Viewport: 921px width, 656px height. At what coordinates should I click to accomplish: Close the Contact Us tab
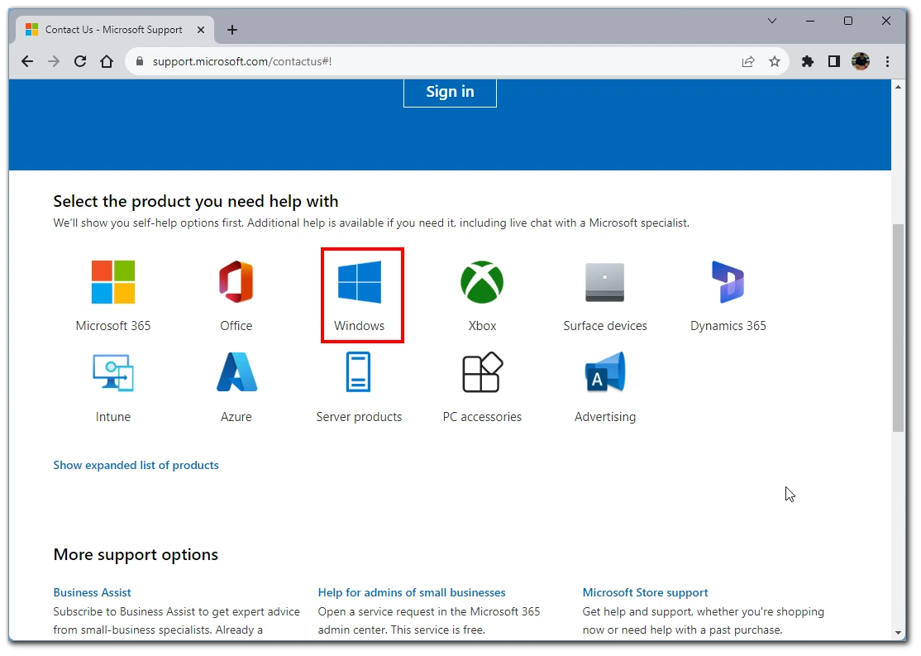pyautogui.click(x=201, y=30)
